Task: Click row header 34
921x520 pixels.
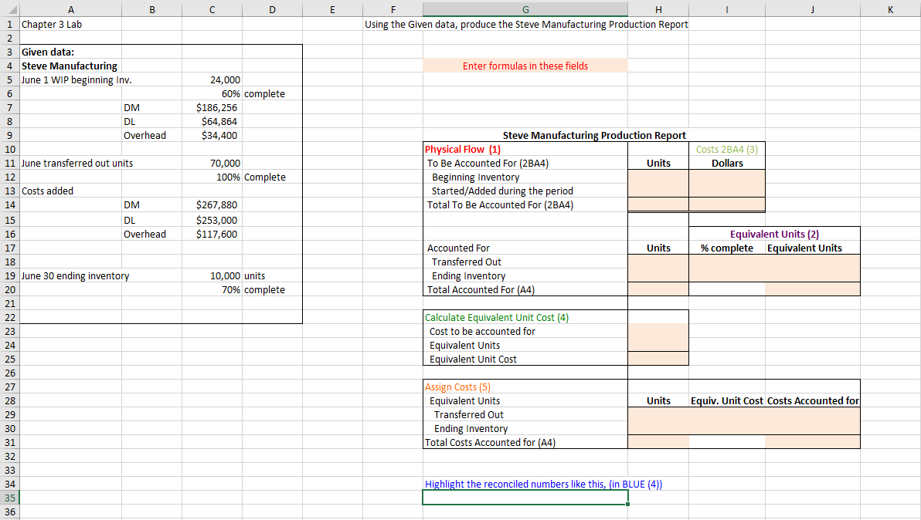Action: 10,484
